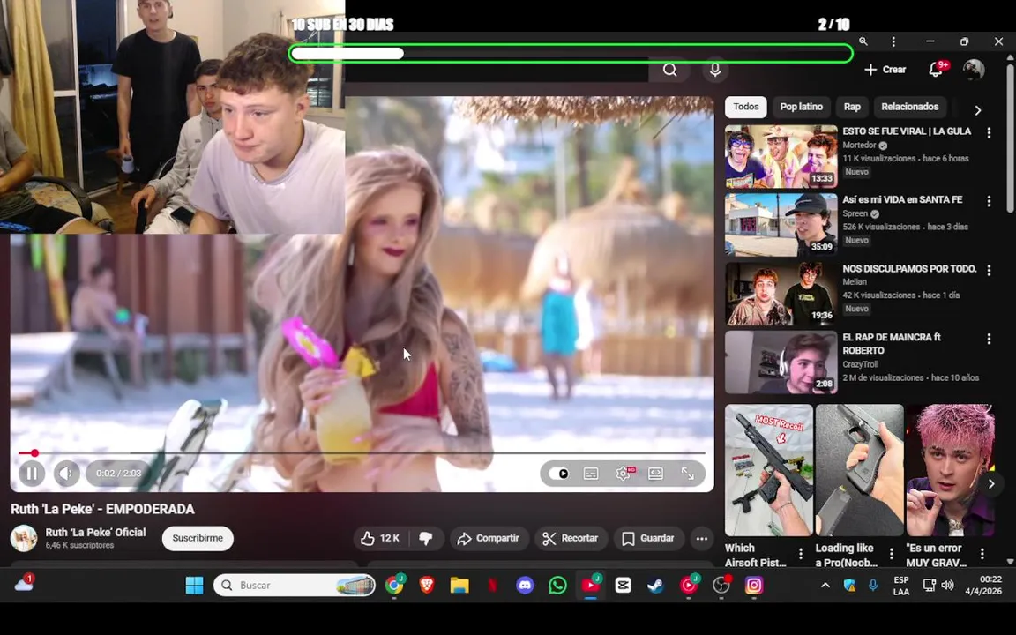
Task: Open Discord from the taskbar
Action: click(x=525, y=586)
